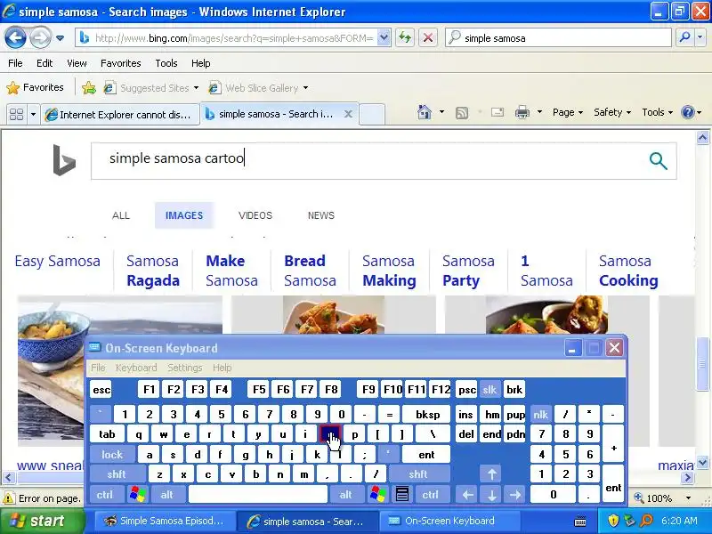Open recent pages dropdown beside Forward
The height and width of the screenshot is (534, 712).
60,38
